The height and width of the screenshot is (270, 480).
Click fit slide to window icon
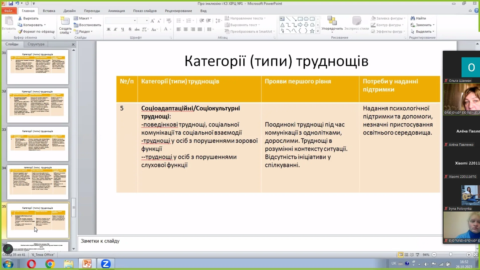coord(476,255)
